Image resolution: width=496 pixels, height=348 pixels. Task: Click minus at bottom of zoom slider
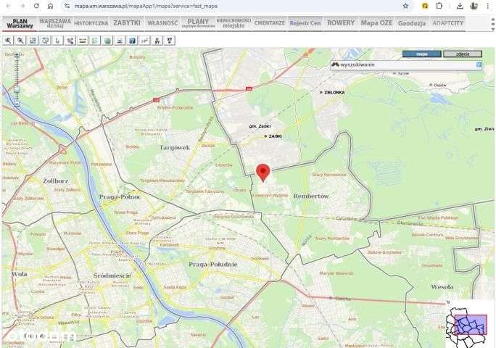[17, 104]
